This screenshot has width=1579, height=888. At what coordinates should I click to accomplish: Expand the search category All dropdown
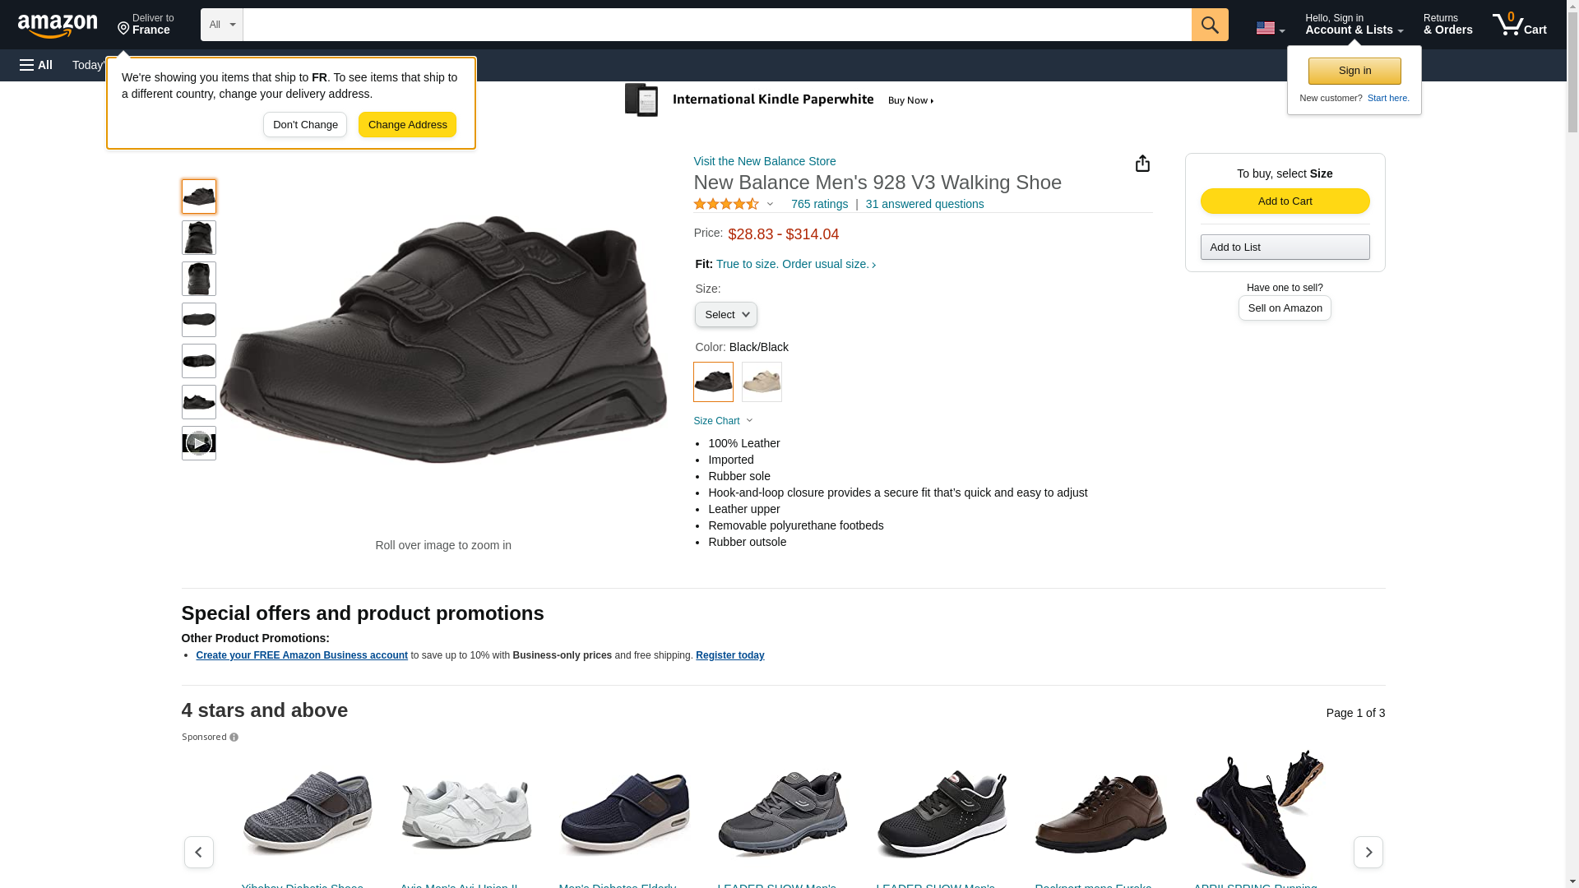221,25
